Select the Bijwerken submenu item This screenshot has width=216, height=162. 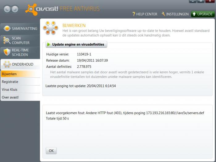(20, 74)
